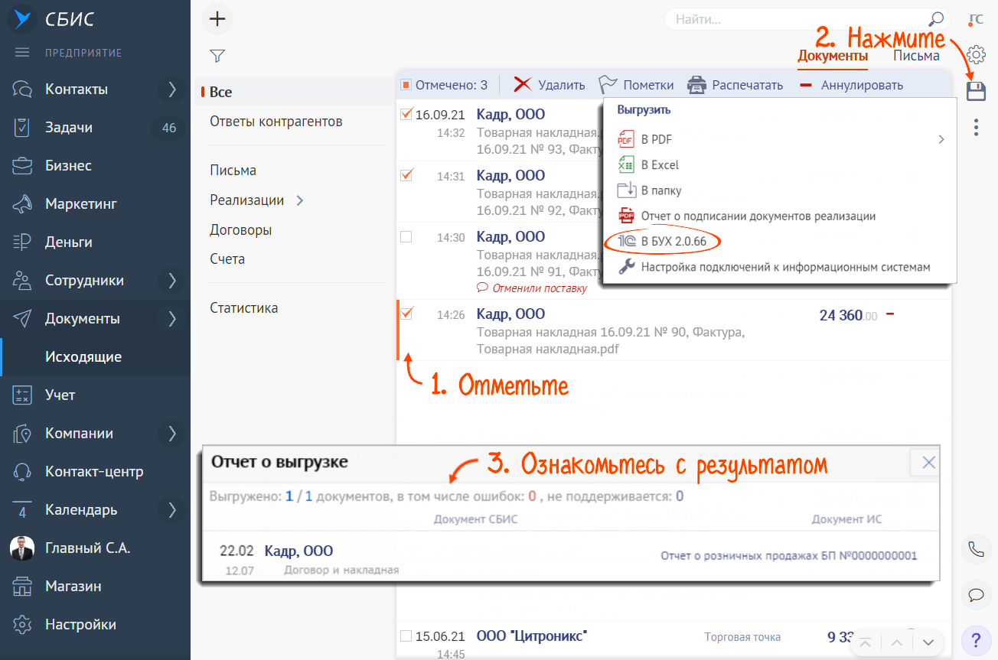The width and height of the screenshot is (998, 660).
Task: Click Пометки in the toolbar
Action: tap(636, 85)
